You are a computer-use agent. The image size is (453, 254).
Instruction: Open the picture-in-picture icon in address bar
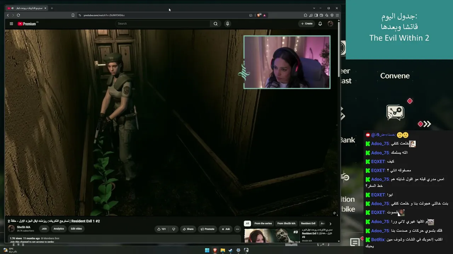pos(251,15)
